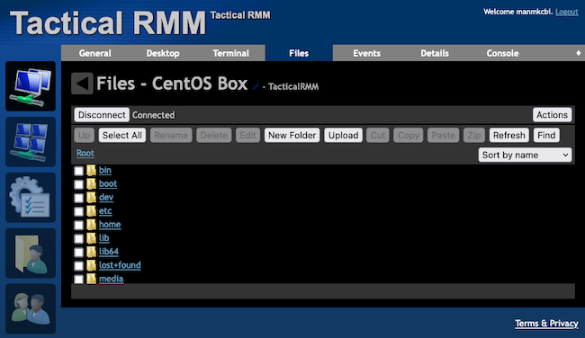Check the home folder checkbox
The image size is (585, 338).
(78, 225)
